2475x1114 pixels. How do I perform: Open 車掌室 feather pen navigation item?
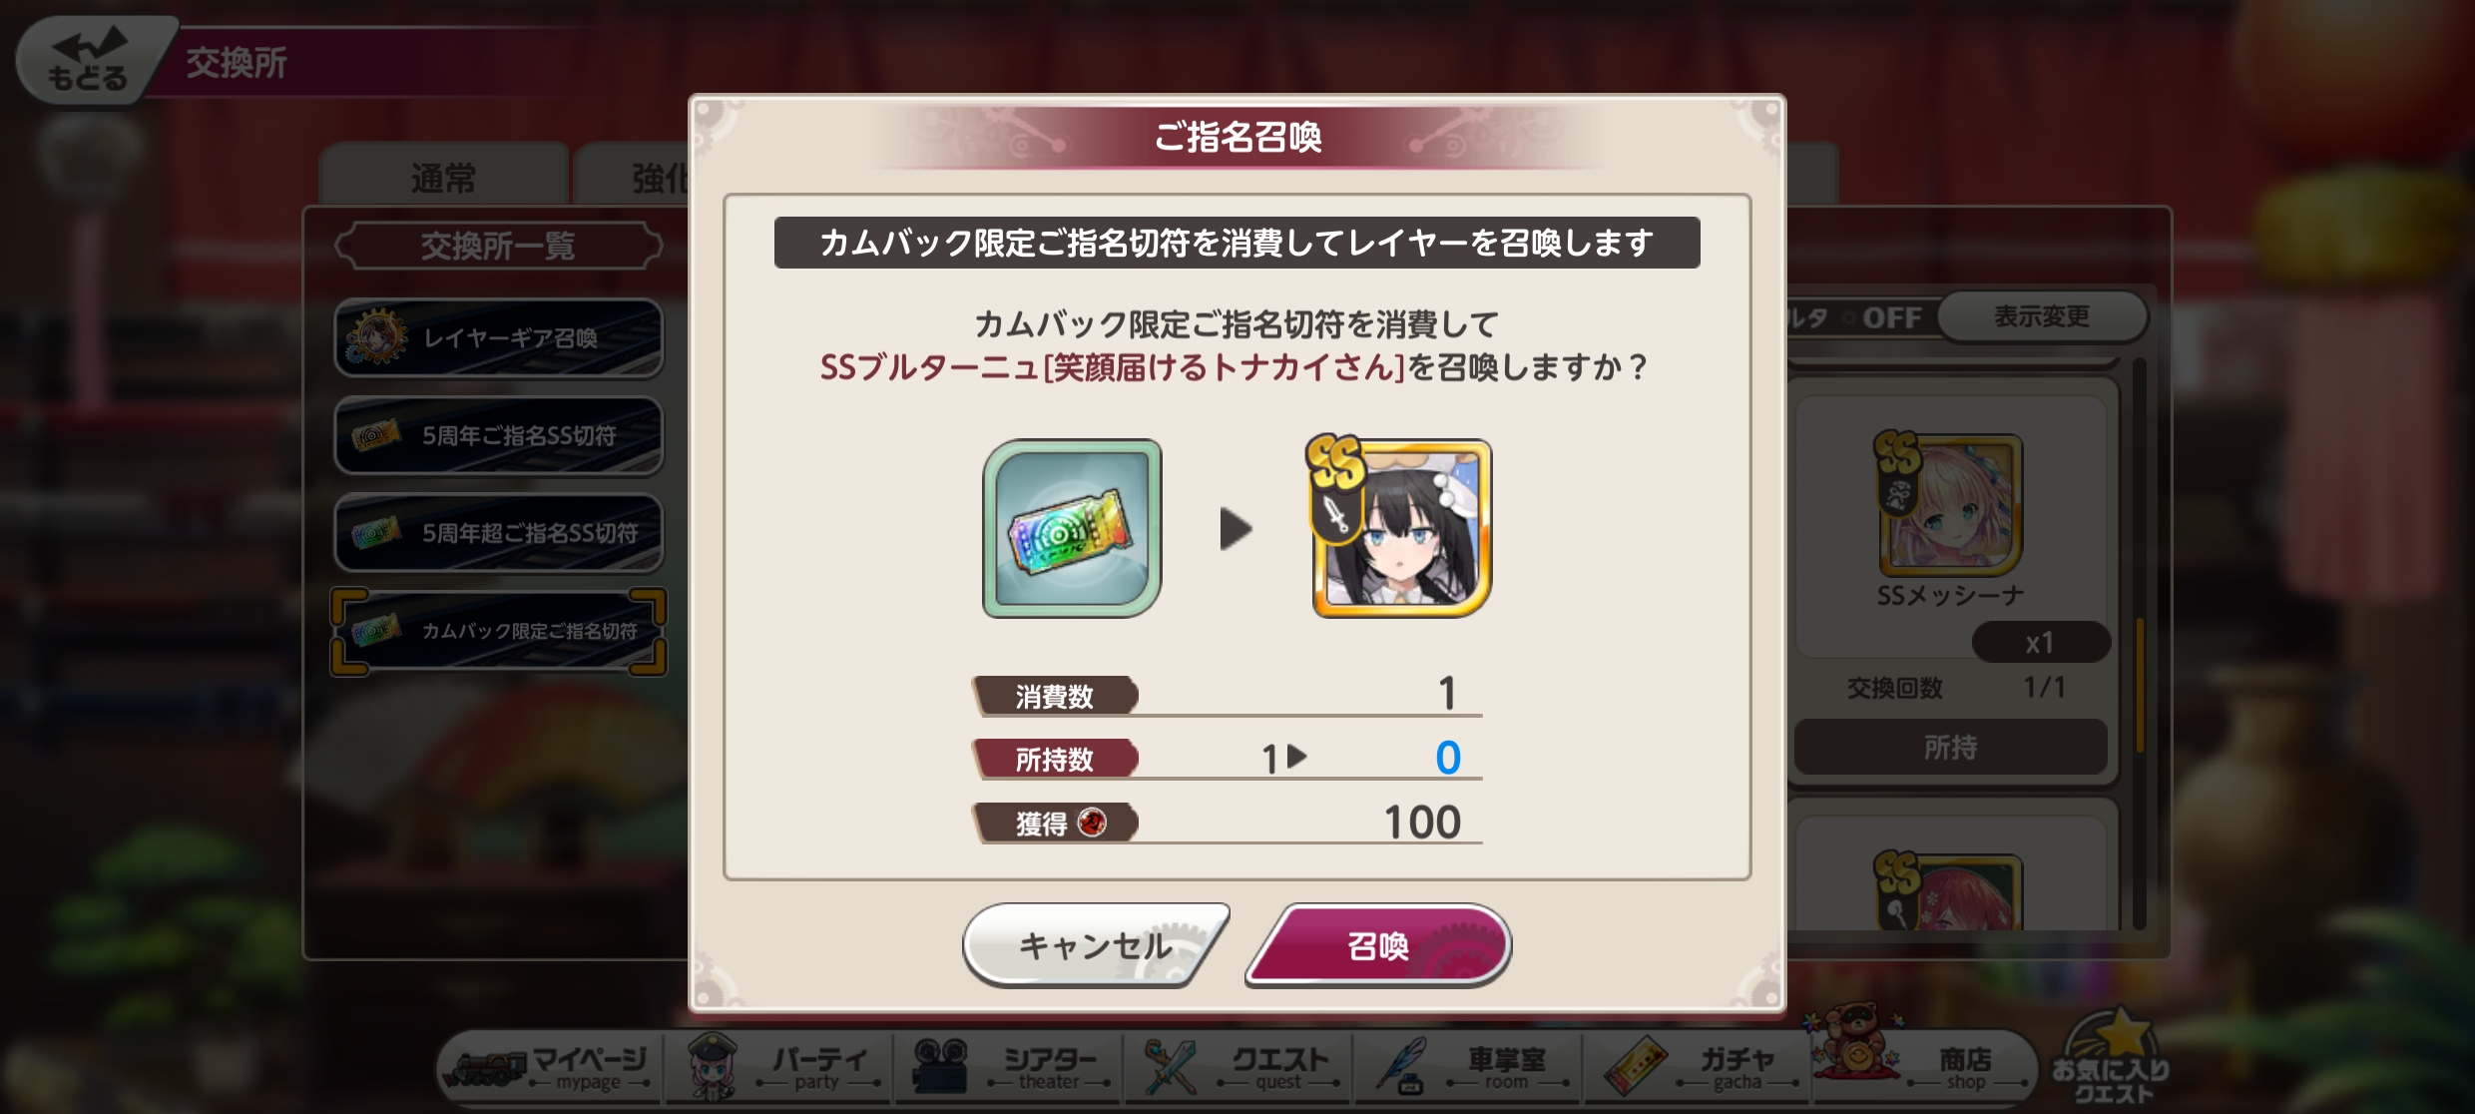1467,1068
